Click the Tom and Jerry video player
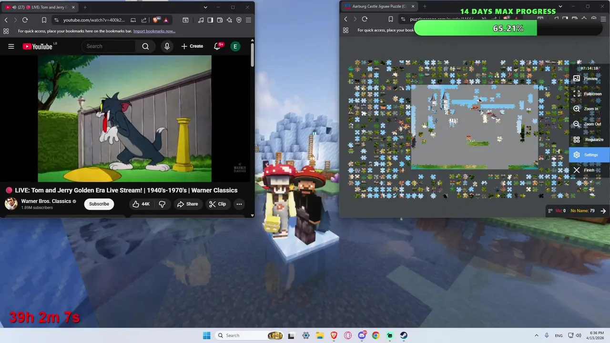 click(x=125, y=118)
